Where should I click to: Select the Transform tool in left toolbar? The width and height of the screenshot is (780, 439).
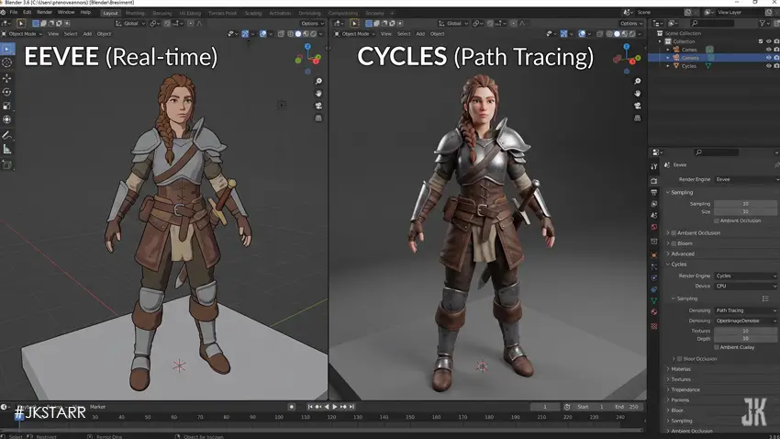click(x=7, y=119)
